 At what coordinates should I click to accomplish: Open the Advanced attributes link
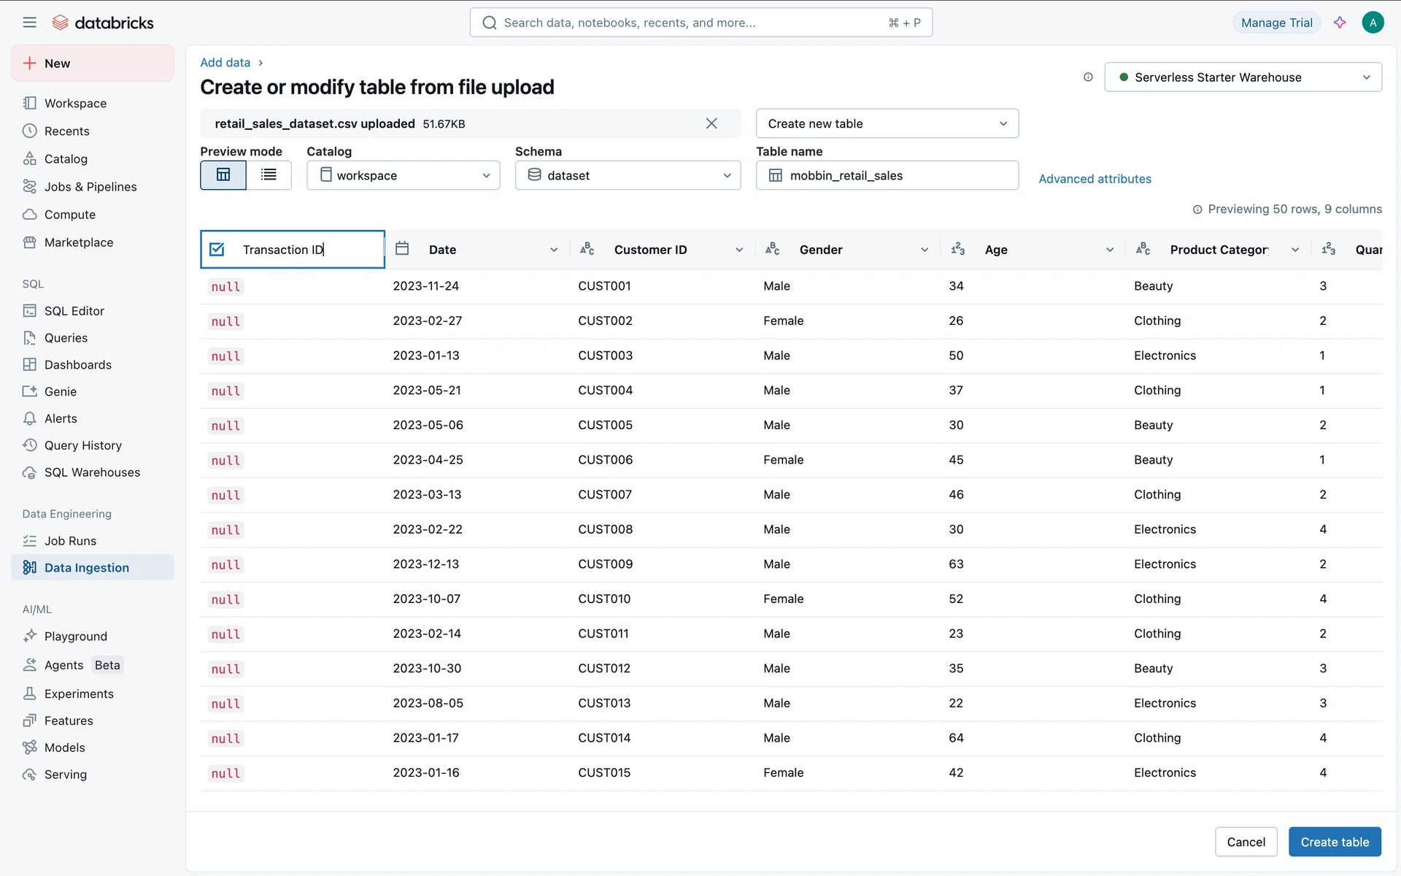pos(1095,179)
